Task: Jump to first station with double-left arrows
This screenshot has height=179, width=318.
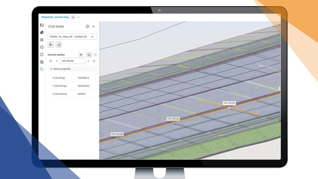Action: point(51,61)
